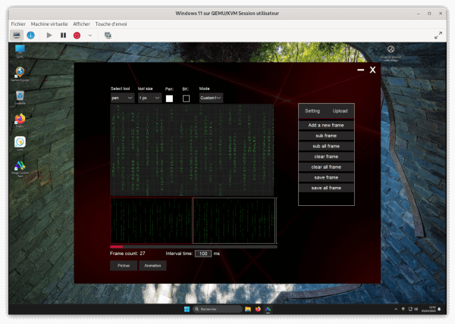This screenshot has width=455, height=324.
Task: Click the Interval time input field
Action: click(203, 254)
